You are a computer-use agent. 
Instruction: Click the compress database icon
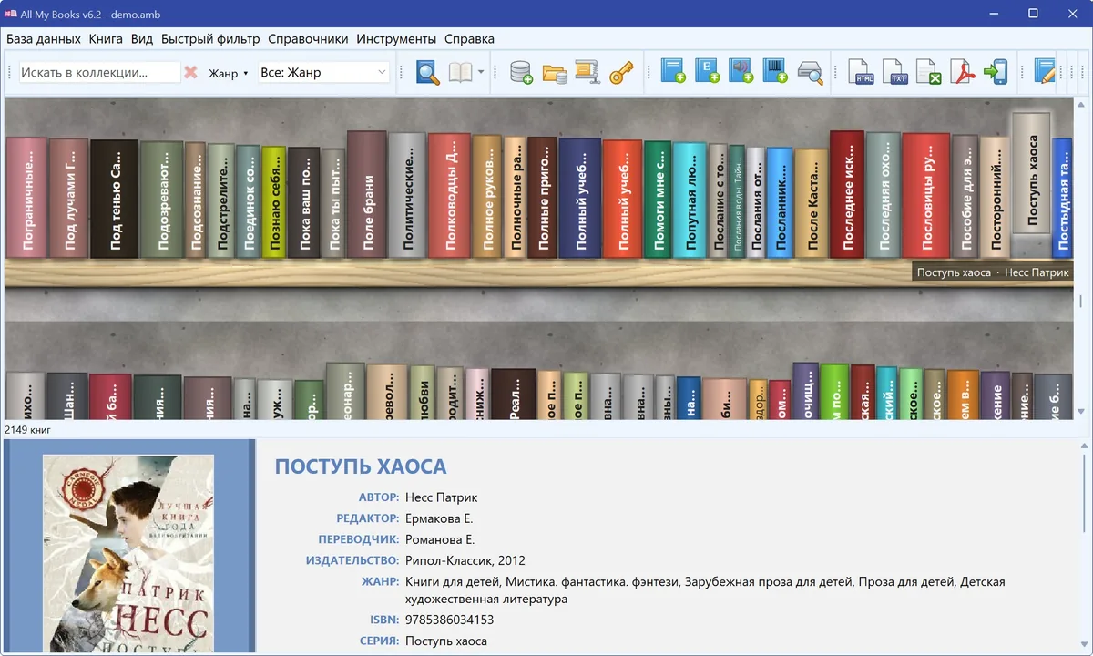(x=587, y=72)
